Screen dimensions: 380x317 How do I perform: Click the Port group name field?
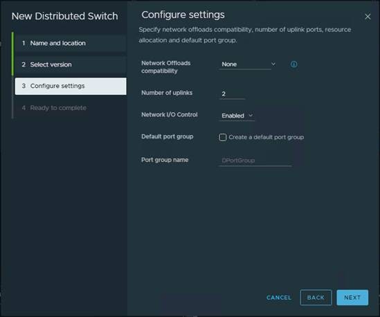pyautogui.click(x=255, y=161)
